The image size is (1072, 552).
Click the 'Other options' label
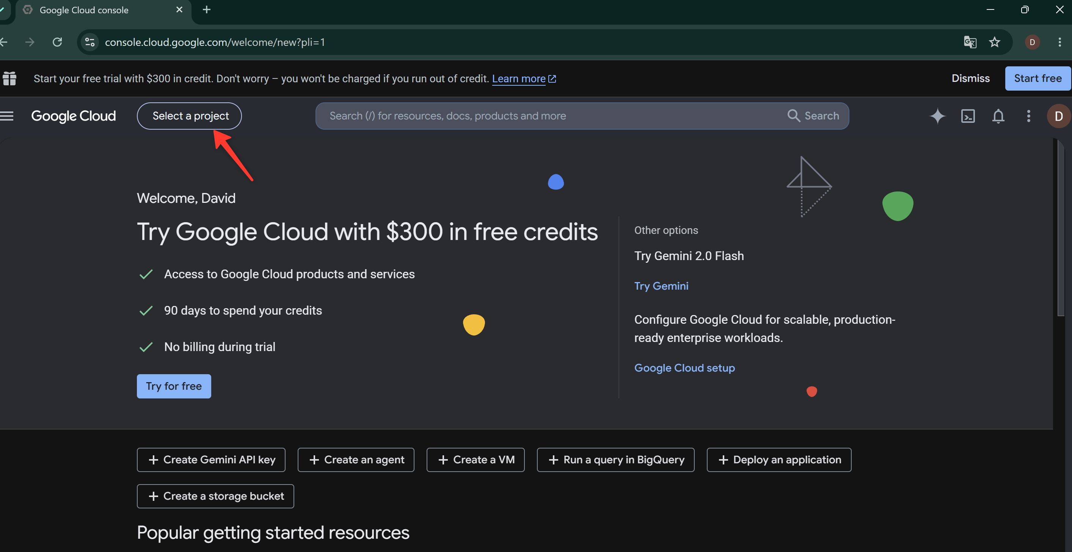(x=666, y=231)
